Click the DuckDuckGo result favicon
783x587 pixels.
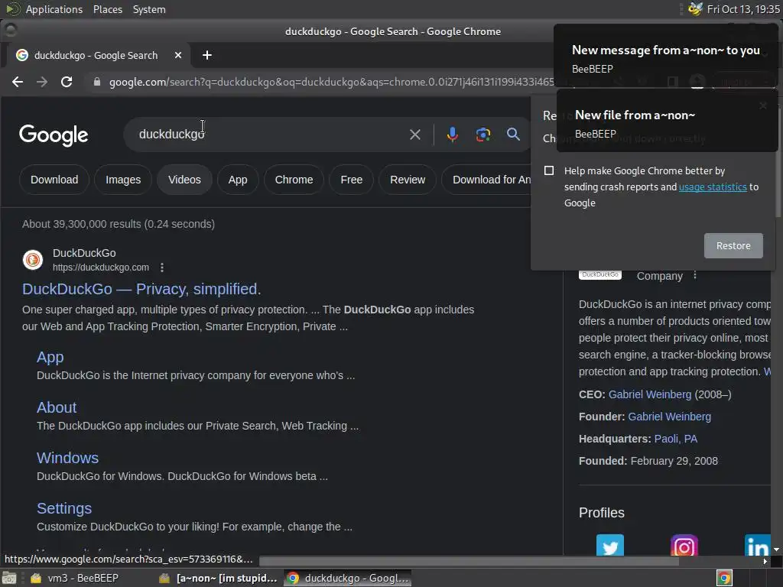(x=33, y=260)
